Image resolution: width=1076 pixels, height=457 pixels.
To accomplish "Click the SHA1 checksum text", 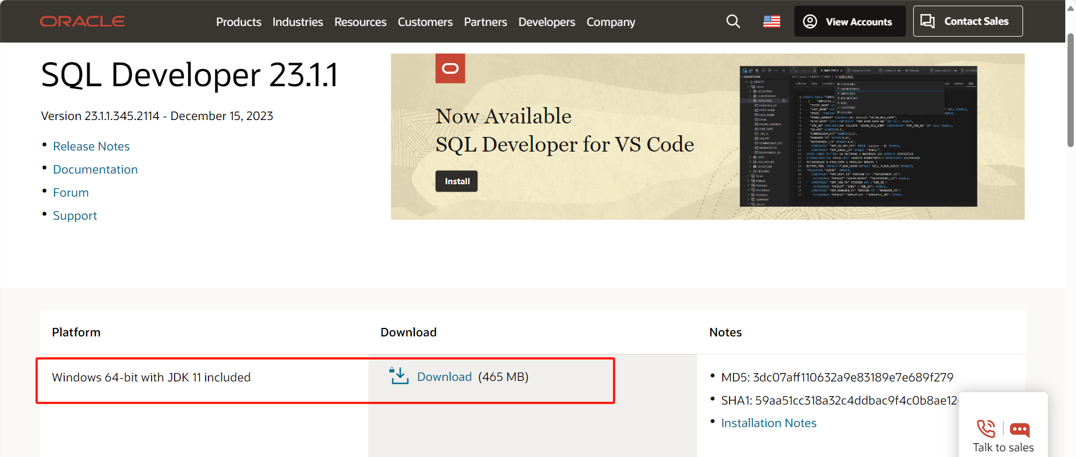I will click(839, 401).
